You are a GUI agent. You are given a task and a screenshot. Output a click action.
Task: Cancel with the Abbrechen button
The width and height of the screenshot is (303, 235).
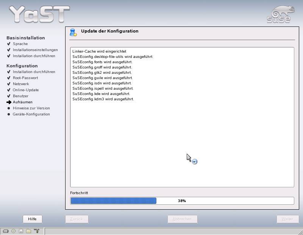coord(183,219)
